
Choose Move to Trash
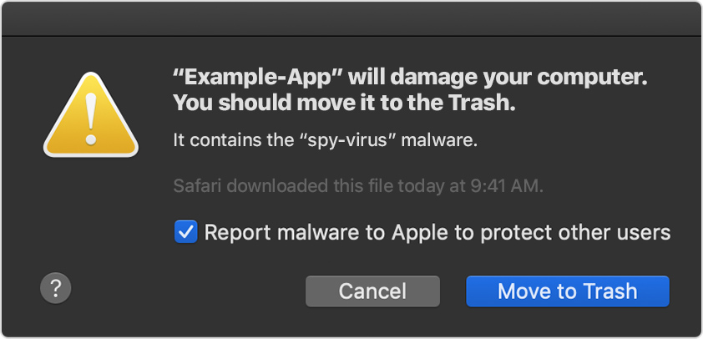click(x=568, y=291)
